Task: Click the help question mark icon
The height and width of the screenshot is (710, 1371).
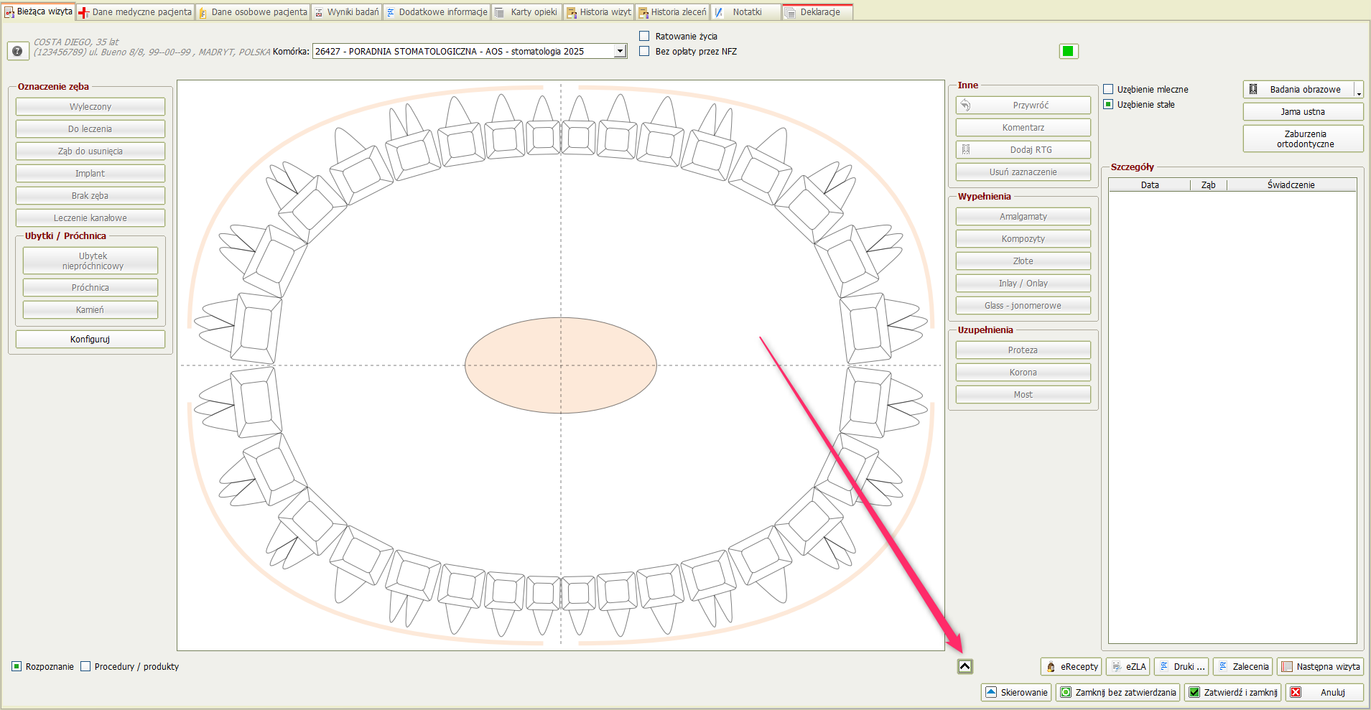Action: click(x=17, y=51)
